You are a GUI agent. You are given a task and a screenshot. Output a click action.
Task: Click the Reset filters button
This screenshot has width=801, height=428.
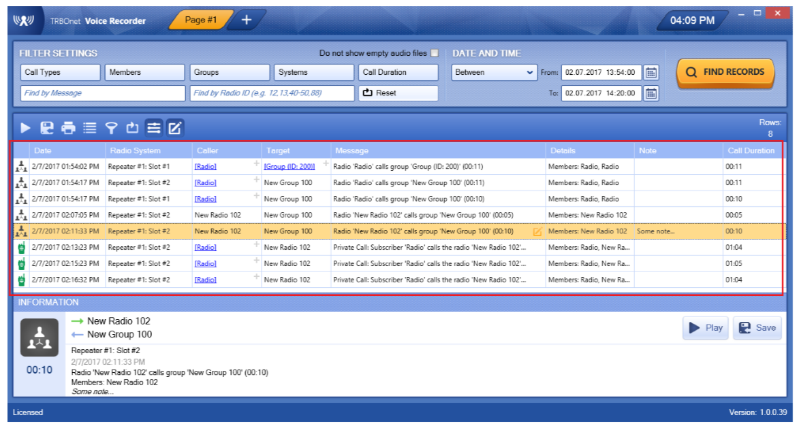click(398, 93)
